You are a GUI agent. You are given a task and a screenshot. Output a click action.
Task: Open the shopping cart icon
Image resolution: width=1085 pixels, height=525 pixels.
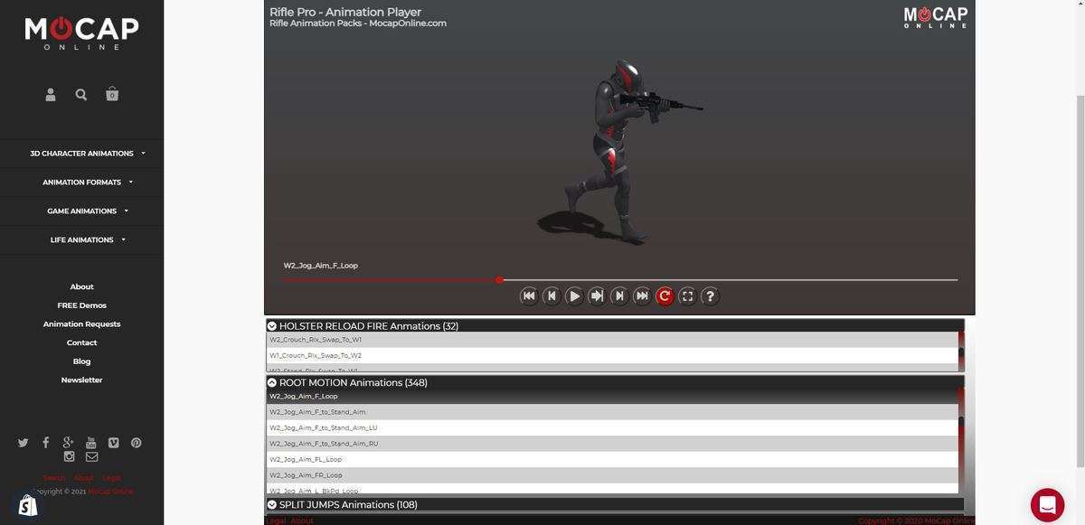(112, 94)
